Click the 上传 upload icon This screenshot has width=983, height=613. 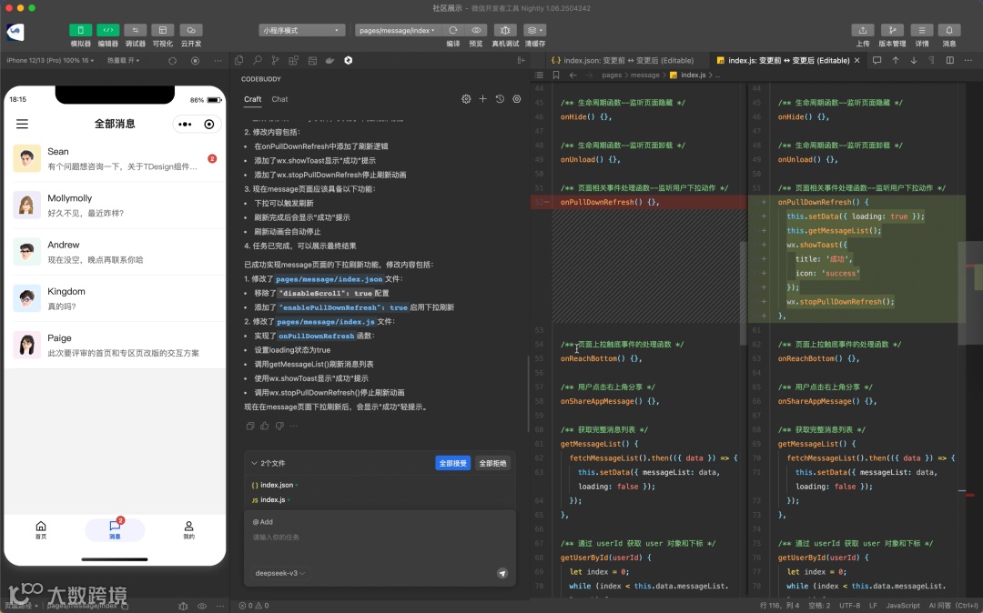click(x=863, y=30)
